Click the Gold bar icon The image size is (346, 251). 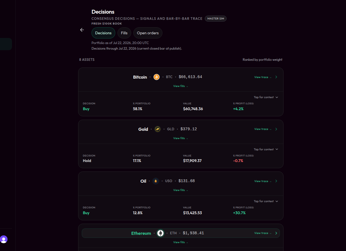tap(158, 129)
